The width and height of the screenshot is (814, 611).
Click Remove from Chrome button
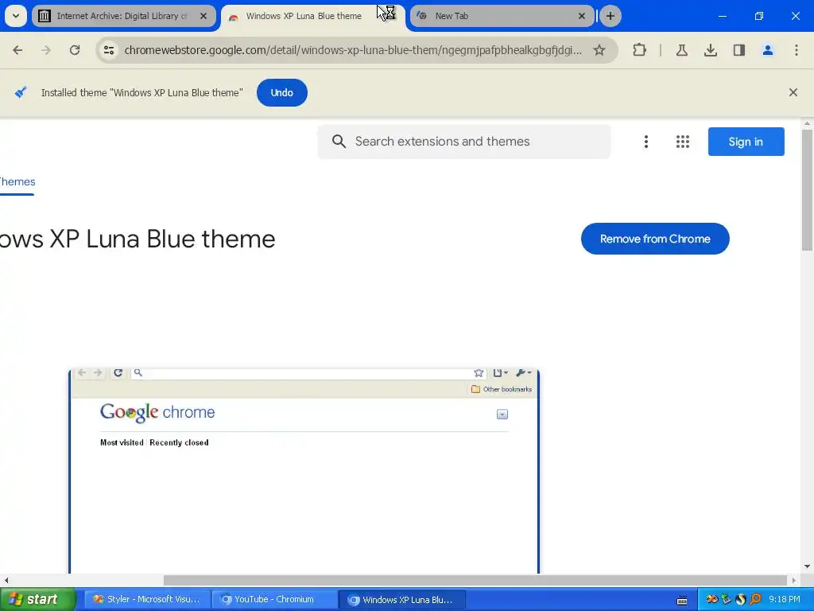[x=655, y=239]
